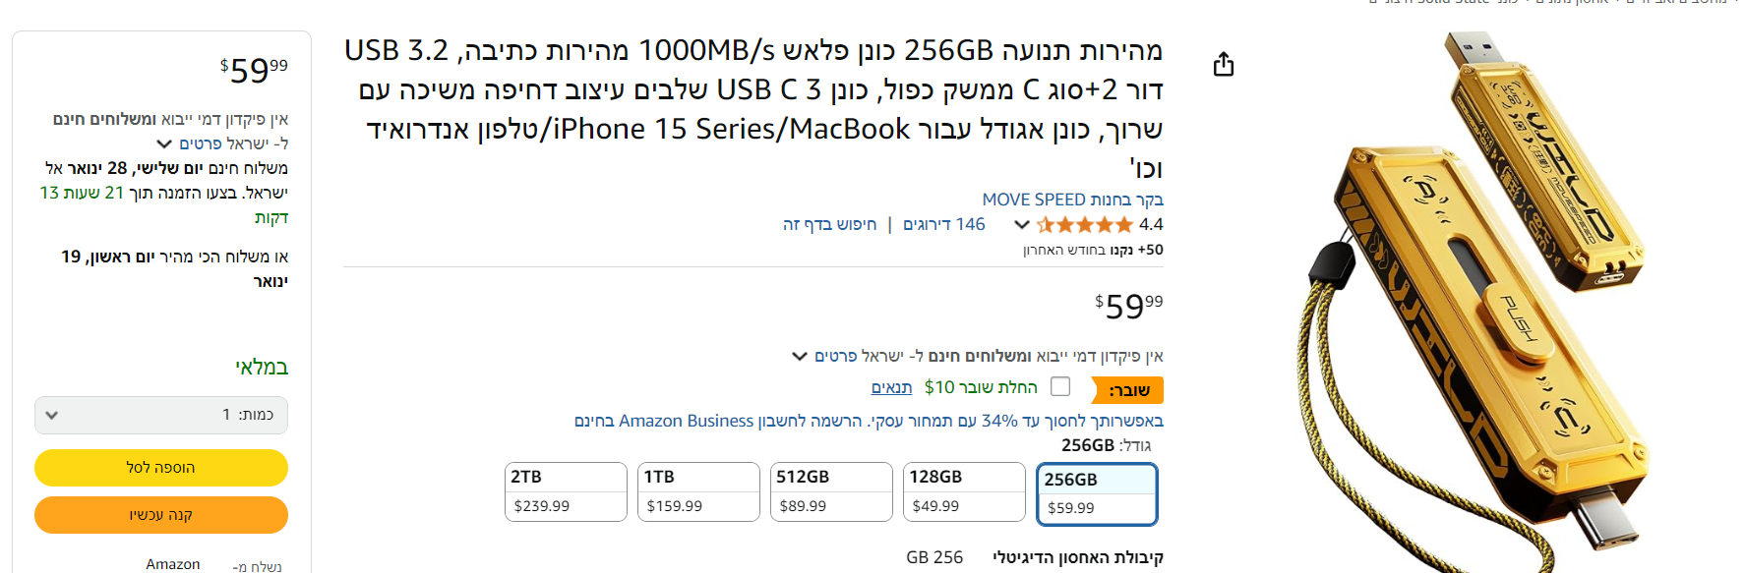Click the share icon beside the product image
This screenshot has height=573, width=1745.
(x=1223, y=65)
